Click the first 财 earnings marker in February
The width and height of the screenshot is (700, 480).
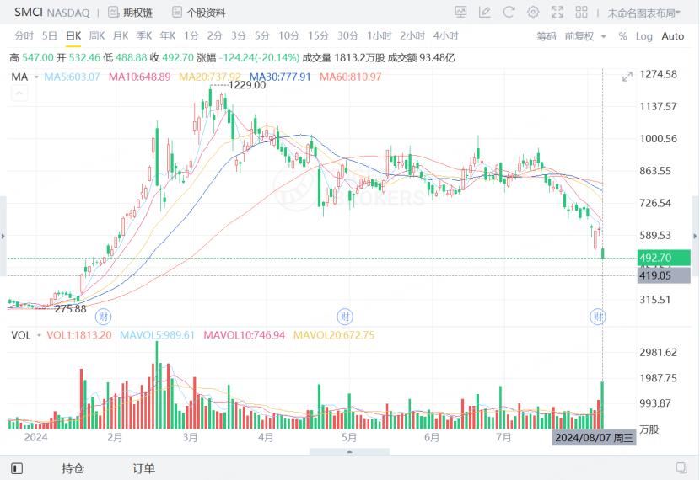click(x=104, y=317)
